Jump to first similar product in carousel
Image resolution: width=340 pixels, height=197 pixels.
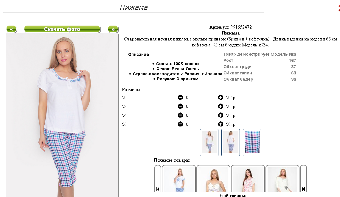pyautogui.click(x=158, y=189)
